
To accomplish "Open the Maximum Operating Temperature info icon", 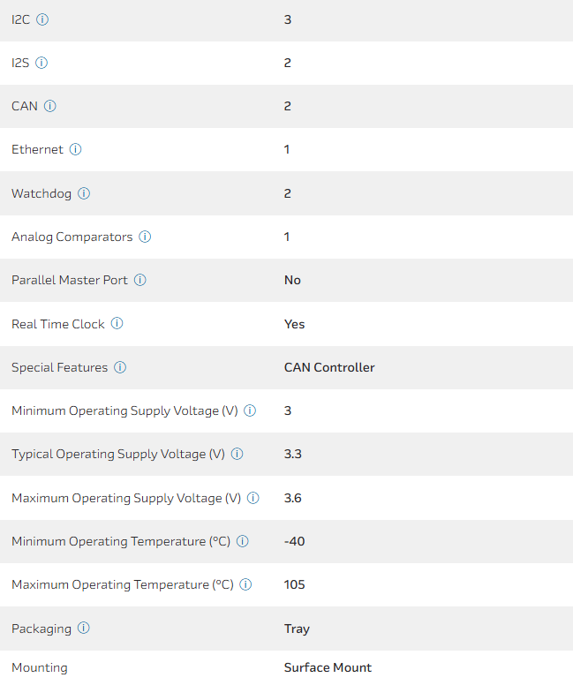I will 246,584.
